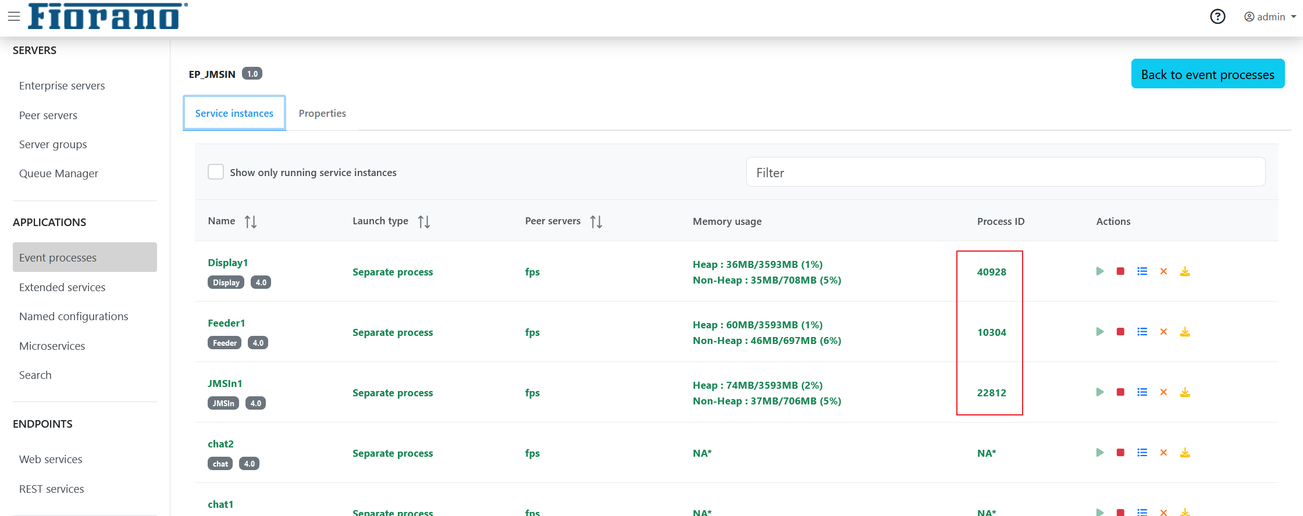The height and width of the screenshot is (516, 1303).
Task: Click into the Filter input field
Action: tap(1005, 172)
